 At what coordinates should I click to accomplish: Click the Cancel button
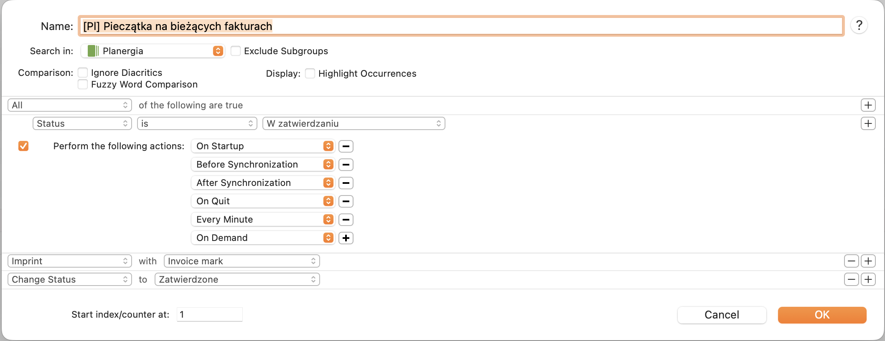pyautogui.click(x=722, y=315)
